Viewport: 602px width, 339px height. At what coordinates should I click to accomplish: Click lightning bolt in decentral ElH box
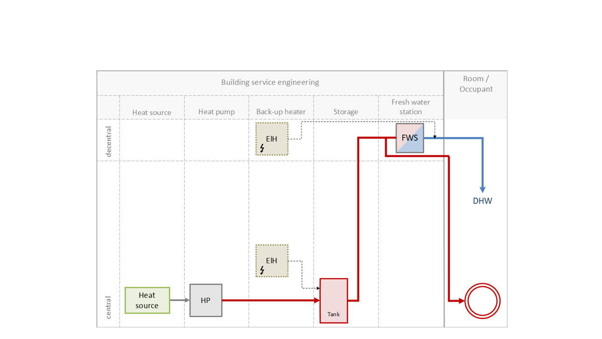click(x=262, y=148)
